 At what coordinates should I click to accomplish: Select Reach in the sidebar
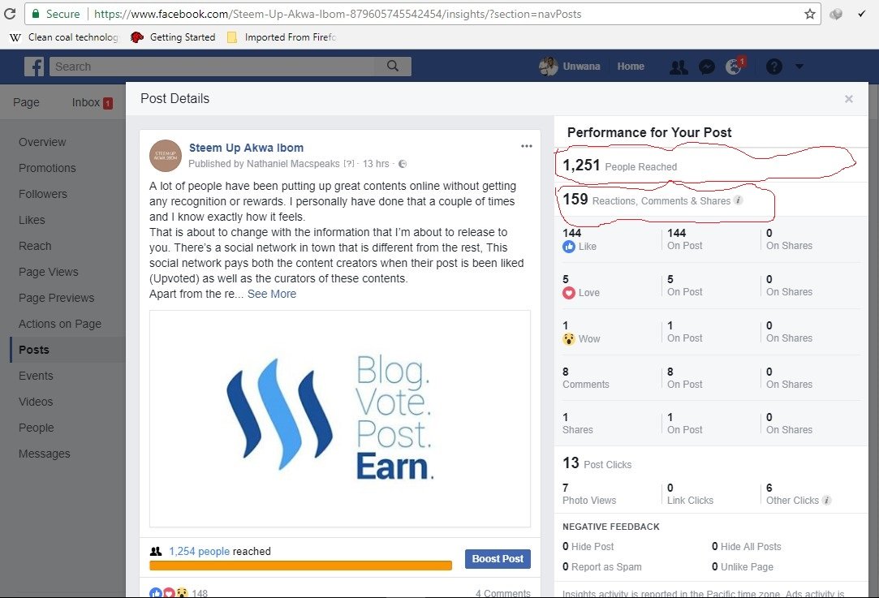point(35,246)
